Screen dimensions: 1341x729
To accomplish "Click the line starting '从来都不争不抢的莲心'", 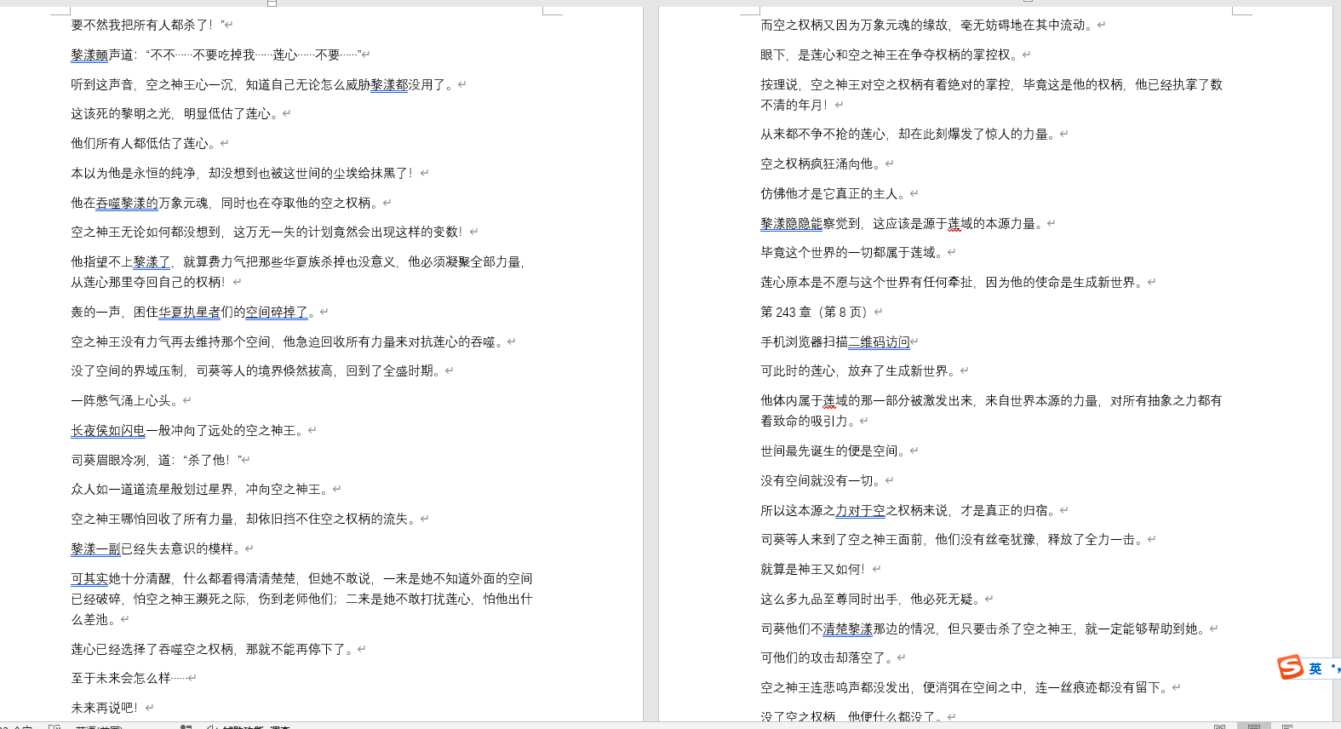I will pyautogui.click(x=909, y=134).
